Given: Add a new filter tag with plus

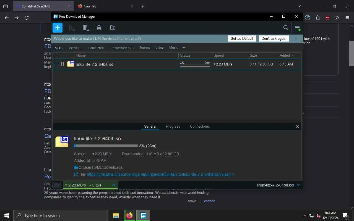Looking at the screenshot, I should pos(184,48).
